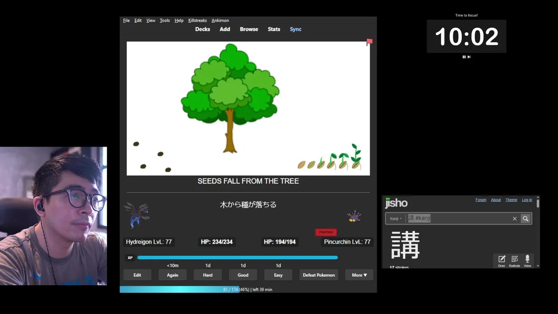
Task: Skip to the next timer session
Action: click(x=469, y=57)
